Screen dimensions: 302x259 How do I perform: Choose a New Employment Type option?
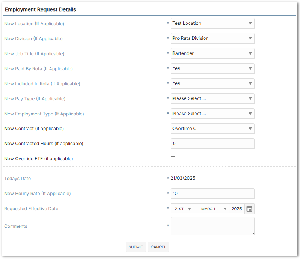tap(212, 114)
